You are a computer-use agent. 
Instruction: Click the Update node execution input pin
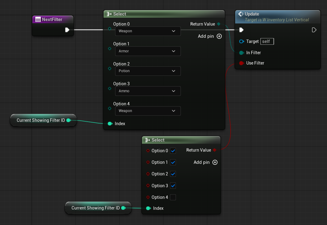(241, 30)
